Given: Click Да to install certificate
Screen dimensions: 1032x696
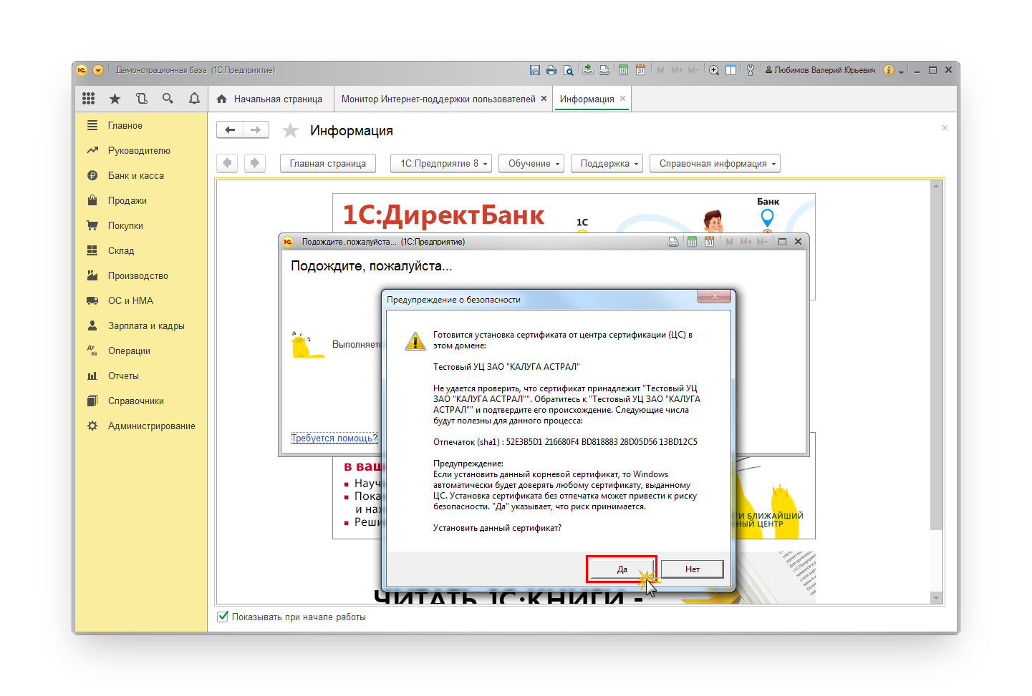Looking at the screenshot, I should [622, 569].
